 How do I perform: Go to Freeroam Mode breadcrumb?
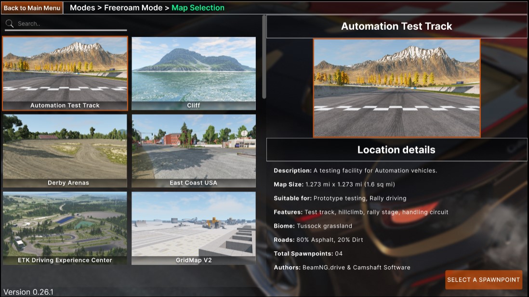pyautogui.click(x=133, y=8)
